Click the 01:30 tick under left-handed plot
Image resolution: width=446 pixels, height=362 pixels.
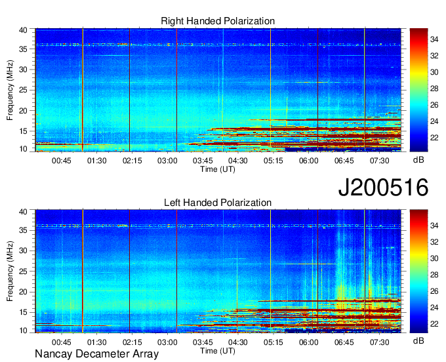96,342
